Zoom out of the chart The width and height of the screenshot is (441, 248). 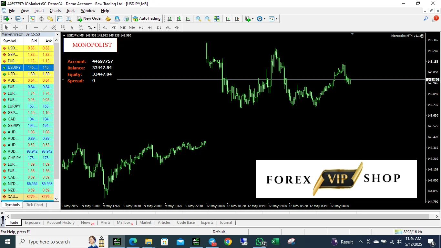coord(208,19)
